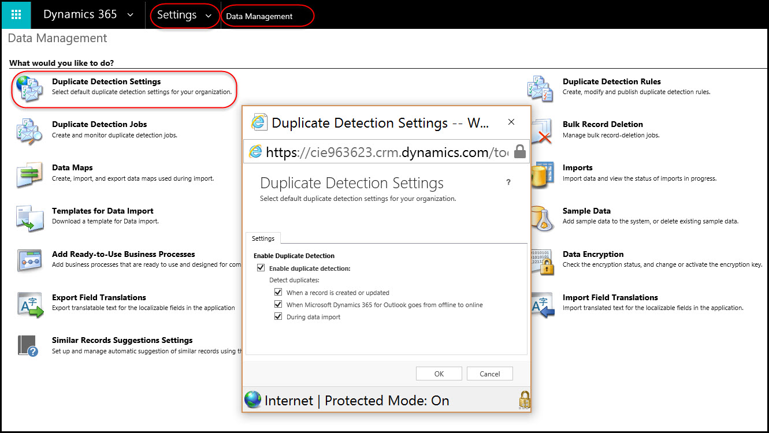Click the Duplicate Detection Settings icon
Viewport: 769px width, 433px height.
tap(29, 88)
